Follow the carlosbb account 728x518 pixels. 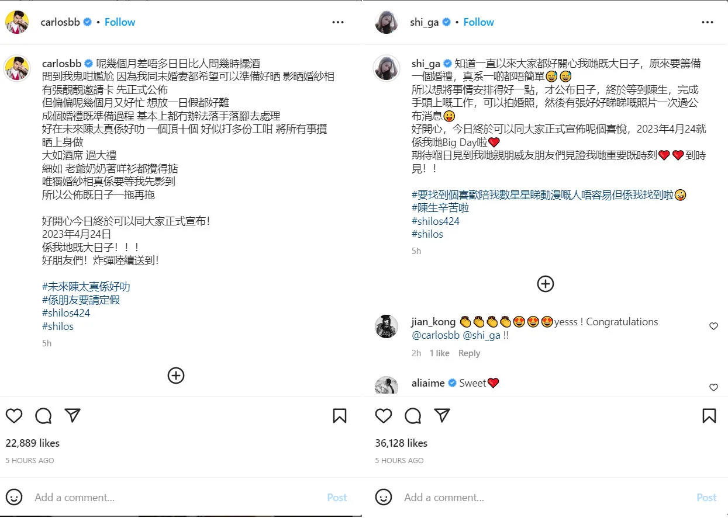(x=120, y=22)
